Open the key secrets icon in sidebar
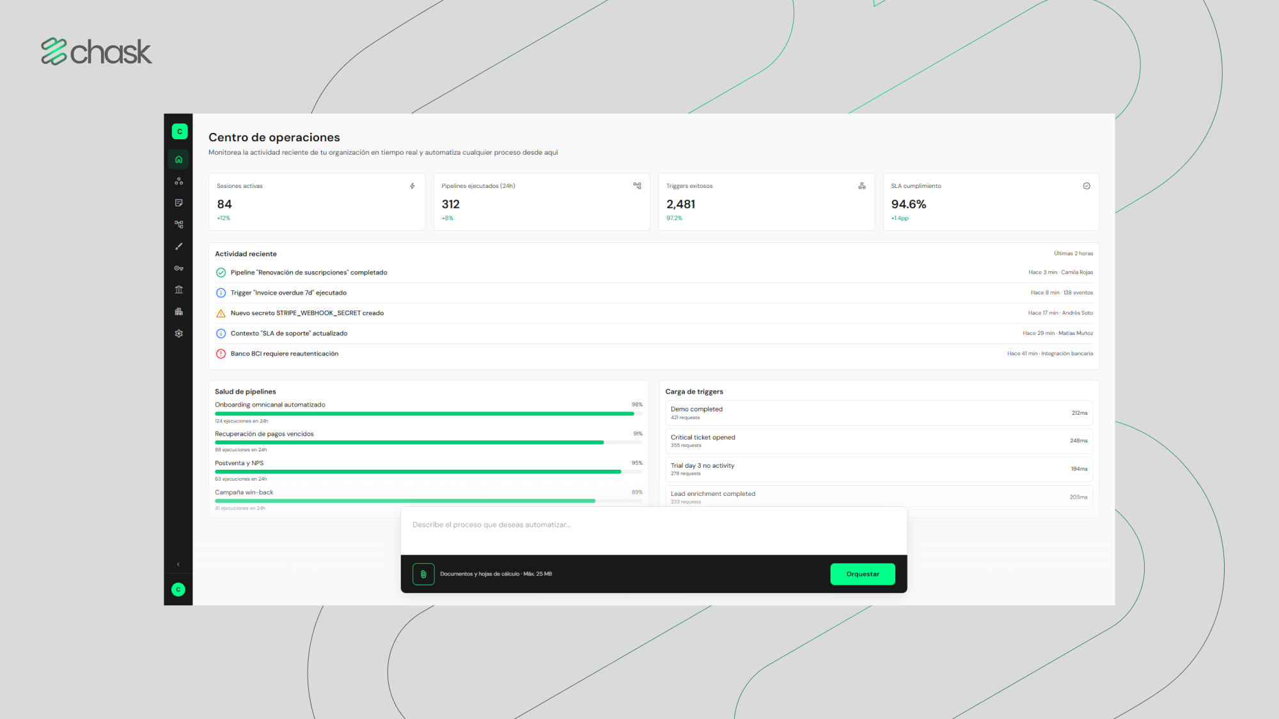Screen dimensions: 1279x719 click(178, 268)
